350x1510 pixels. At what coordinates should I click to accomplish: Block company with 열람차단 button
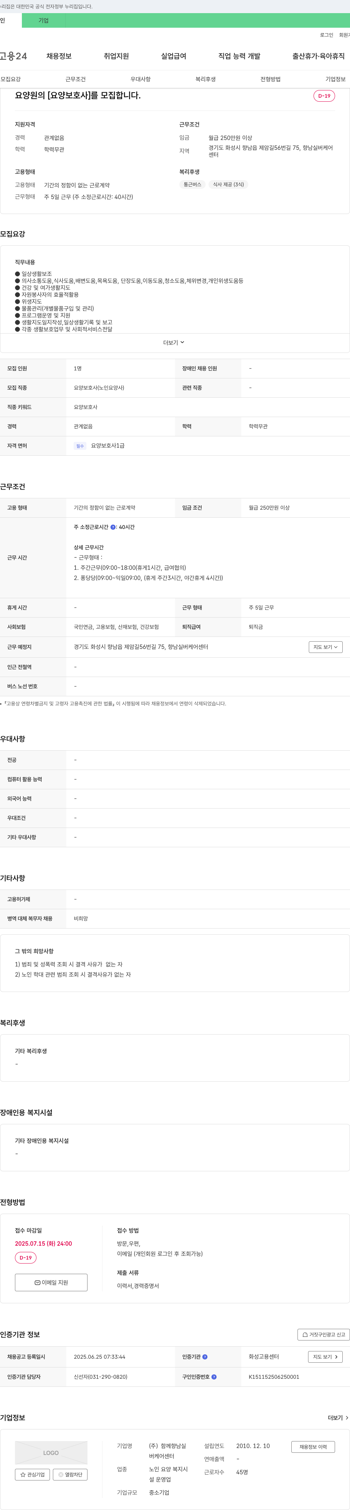(70, 1474)
